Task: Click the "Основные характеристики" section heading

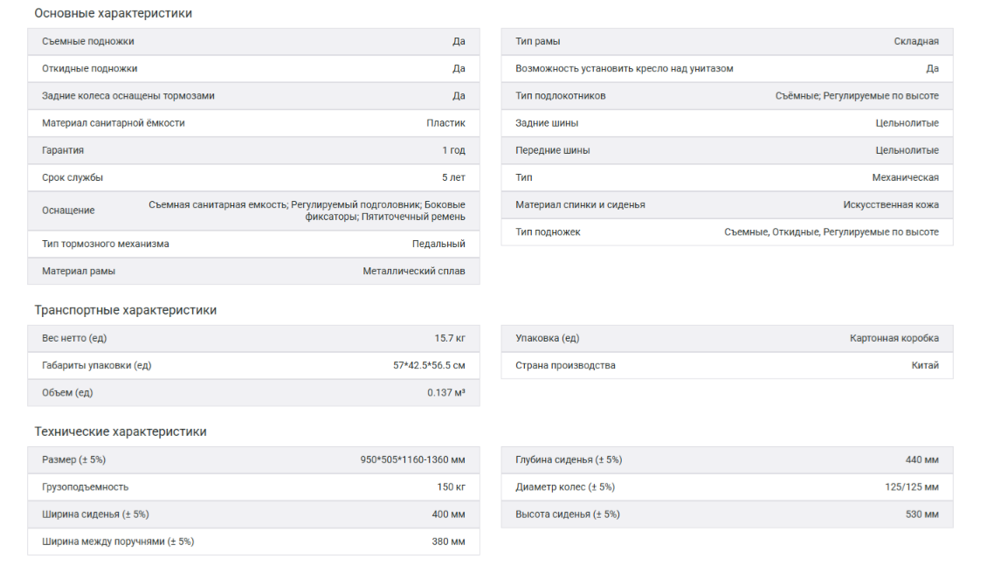Action: (113, 13)
